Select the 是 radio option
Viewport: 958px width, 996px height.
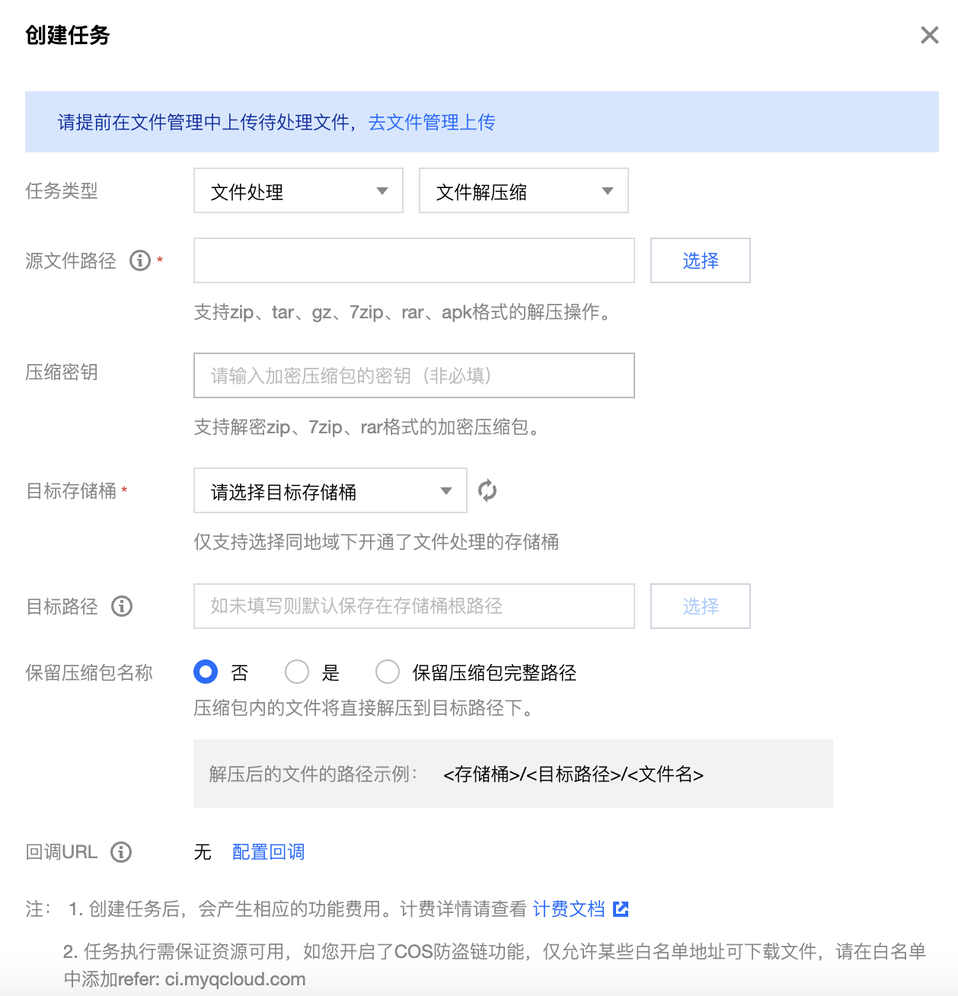click(297, 672)
